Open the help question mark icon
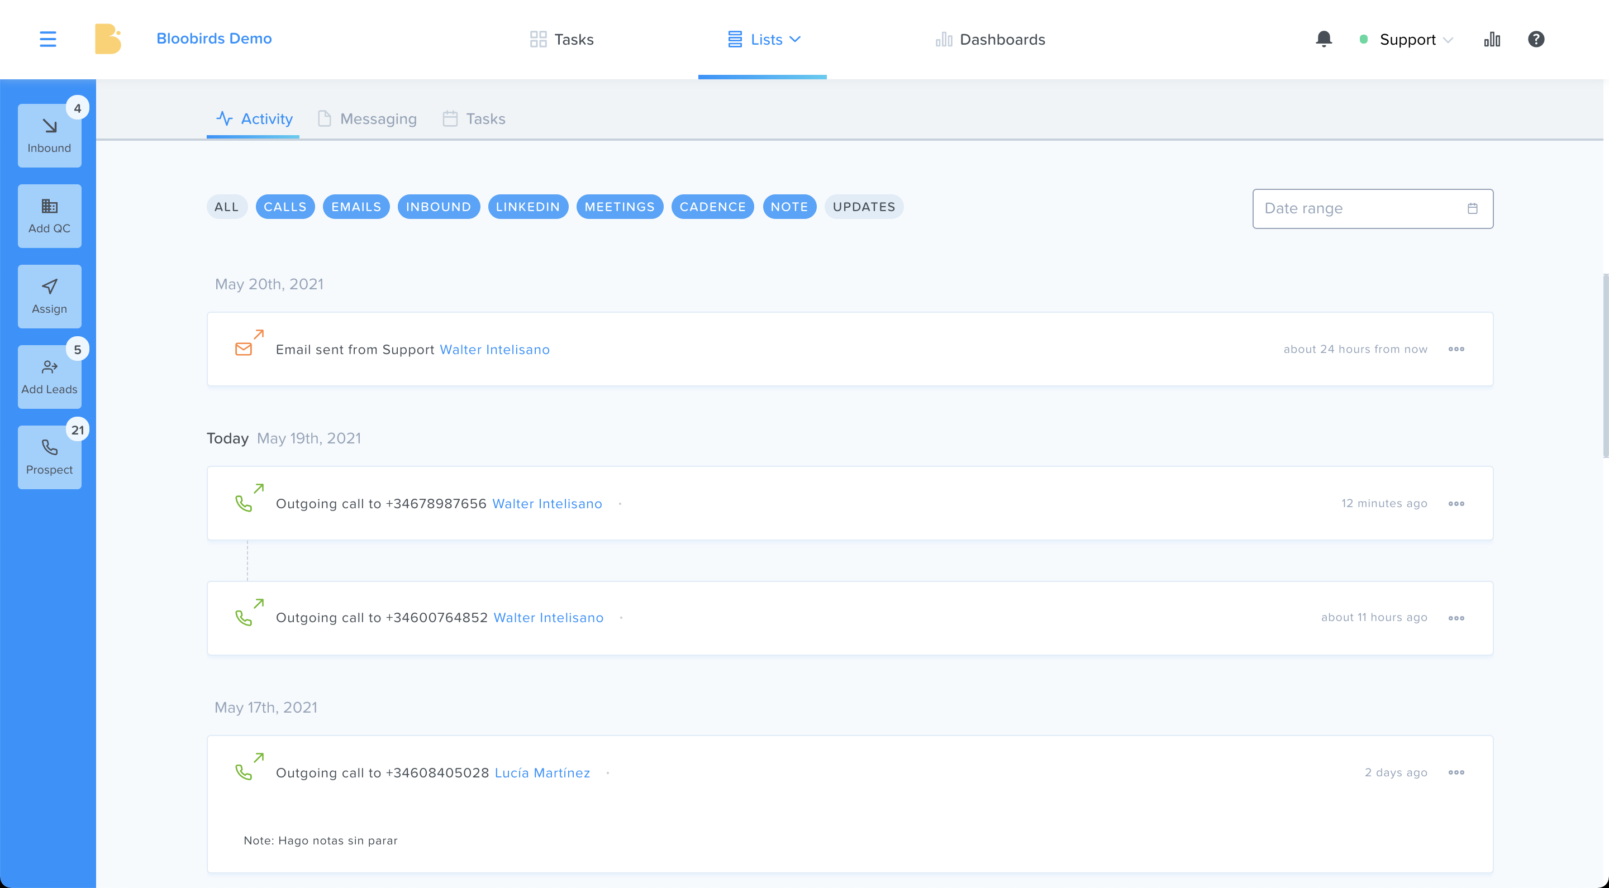 click(1536, 39)
